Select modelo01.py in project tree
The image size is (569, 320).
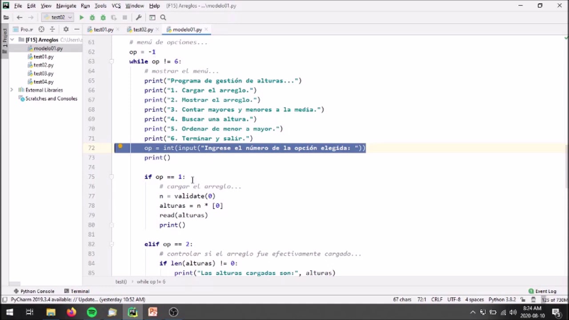(48, 48)
